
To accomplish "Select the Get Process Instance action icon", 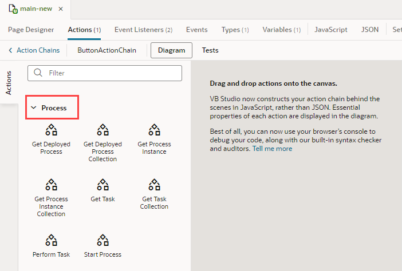I will (155, 130).
